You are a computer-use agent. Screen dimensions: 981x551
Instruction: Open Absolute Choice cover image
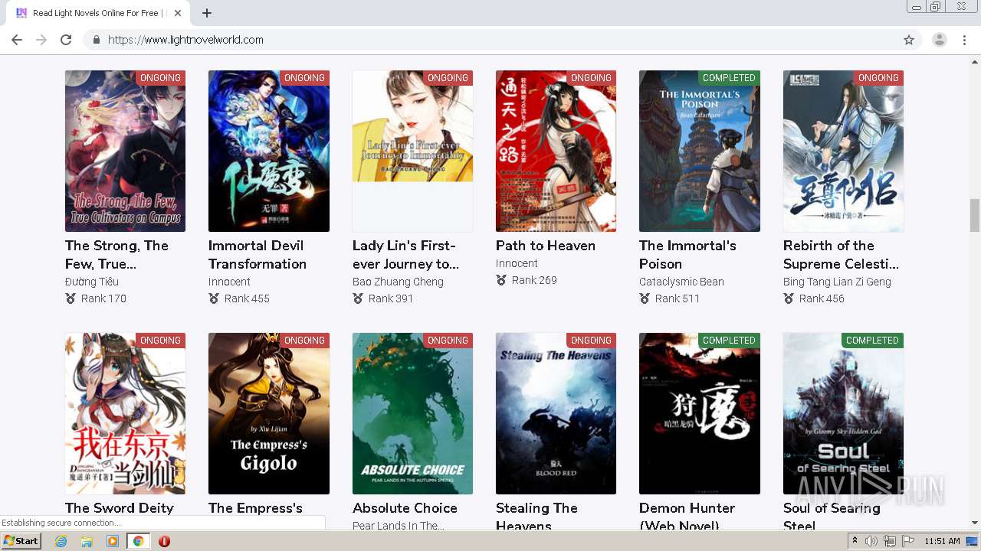pyautogui.click(x=412, y=413)
